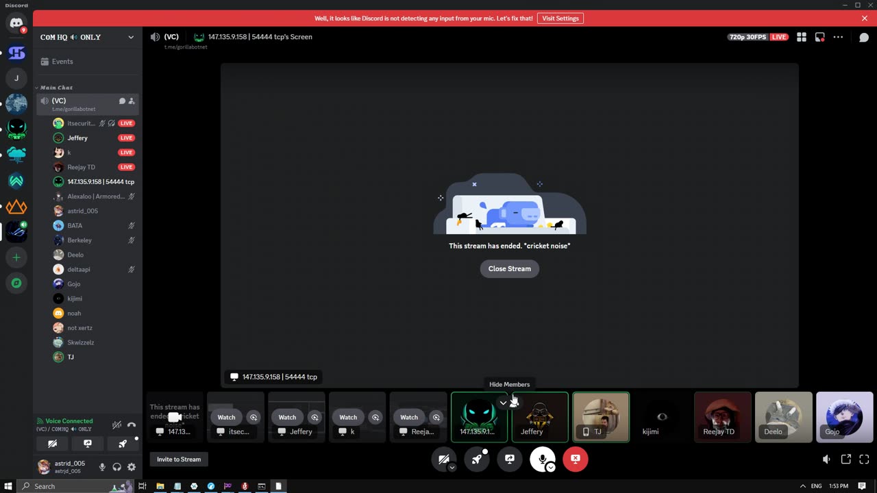Open Windows Task View from taskbar
877x493 pixels.
pos(143,486)
